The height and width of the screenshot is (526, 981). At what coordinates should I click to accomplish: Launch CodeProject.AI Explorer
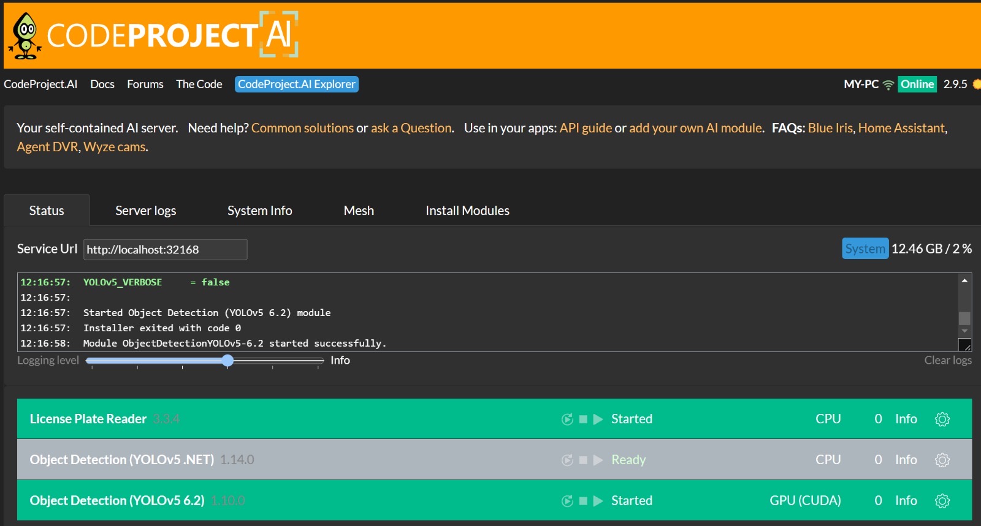(297, 85)
